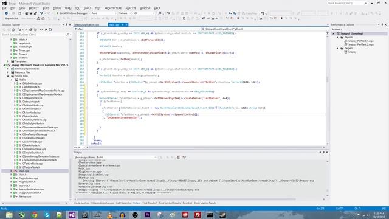This screenshot has width=389, height=219.
Task: Open Skype from the taskbar
Action: pyautogui.click(x=47, y=215)
